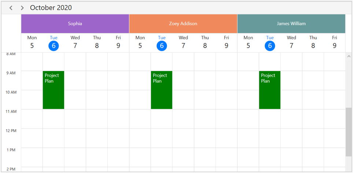Click James William's Friday 12 PM slot
This screenshot has width=353, height=173.
pos(334,138)
